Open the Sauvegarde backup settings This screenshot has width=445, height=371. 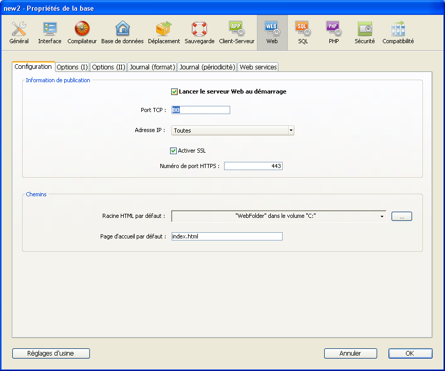(199, 33)
